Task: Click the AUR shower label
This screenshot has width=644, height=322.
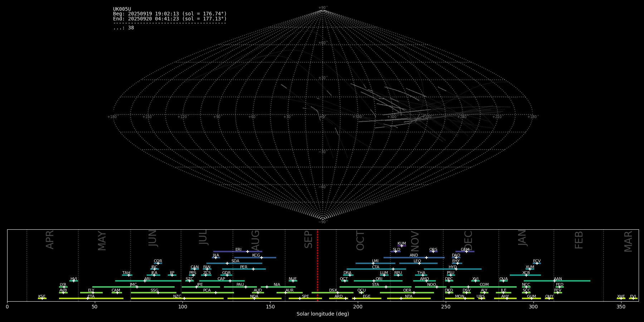Action: click(289, 291)
